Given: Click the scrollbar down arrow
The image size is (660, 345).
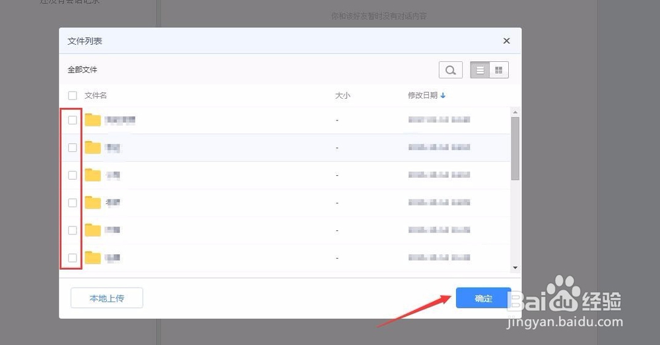Looking at the screenshot, I should pos(515,268).
